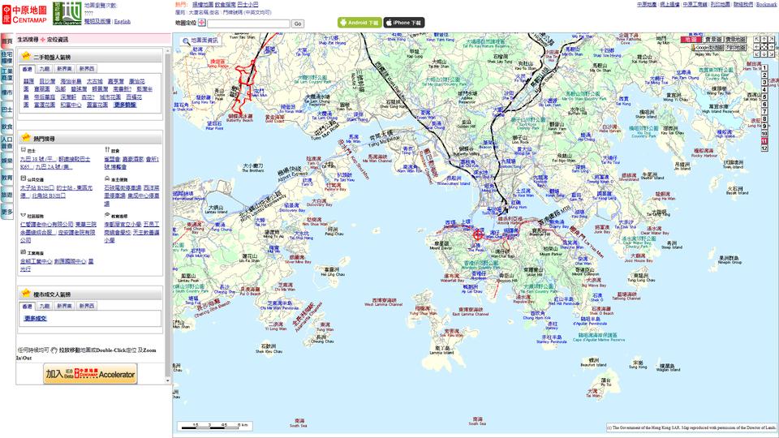Open the 巴士小巴 hot link in header
This screenshot has height=438, width=779.
coord(248,5)
